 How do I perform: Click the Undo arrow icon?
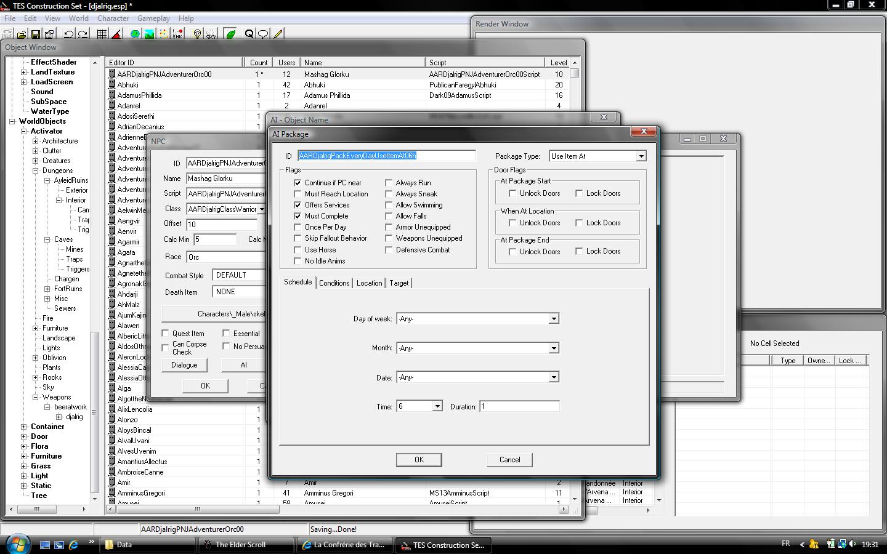tap(69, 34)
